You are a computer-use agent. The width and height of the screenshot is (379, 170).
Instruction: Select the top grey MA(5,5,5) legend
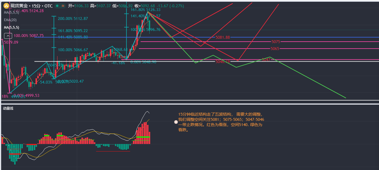(x=12, y=12)
